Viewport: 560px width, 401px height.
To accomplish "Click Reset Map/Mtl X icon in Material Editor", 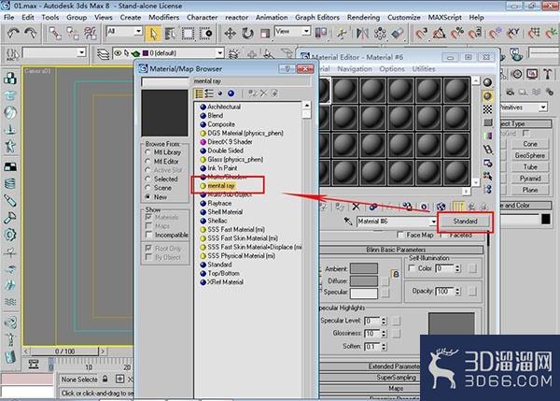I will (357, 207).
